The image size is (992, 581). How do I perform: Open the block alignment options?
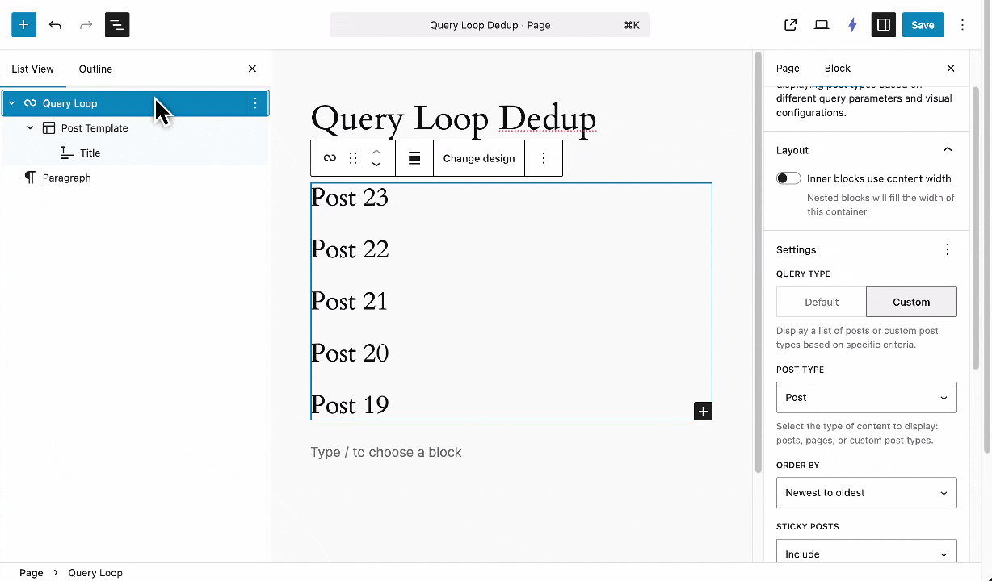click(414, 158)
